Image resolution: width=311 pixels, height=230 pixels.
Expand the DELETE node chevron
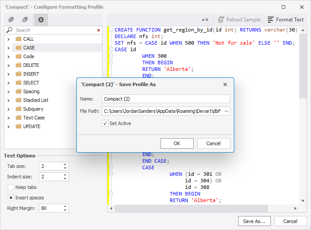tap(8, 66)
